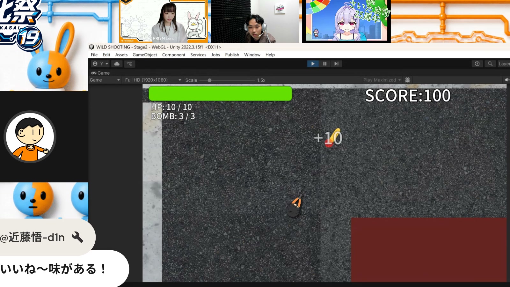Click the @近藤悟-d1n username label
This screenshot has width=510, height=287.
tap(32, 238)
